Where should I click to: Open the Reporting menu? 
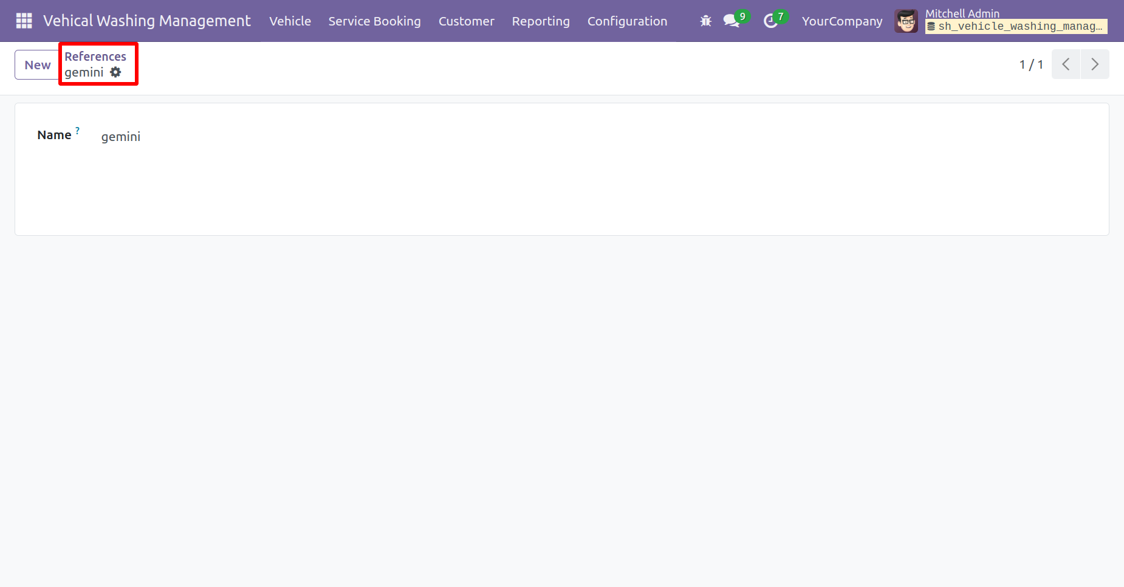click(541, 21)
